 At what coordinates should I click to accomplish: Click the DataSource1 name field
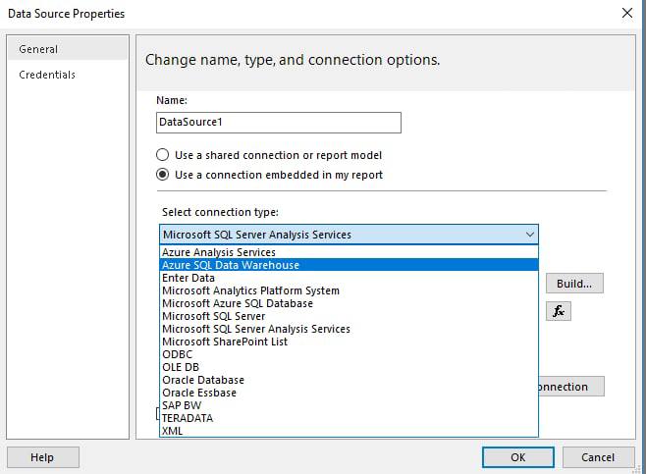pos(279,123)
